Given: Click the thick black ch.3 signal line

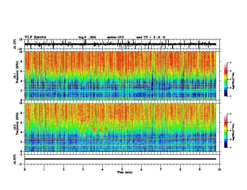Looking at the screenshot, I should click(x=120, y=159).
